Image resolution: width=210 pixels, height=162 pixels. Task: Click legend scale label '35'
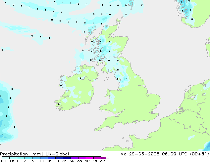[x=79, y=161]
